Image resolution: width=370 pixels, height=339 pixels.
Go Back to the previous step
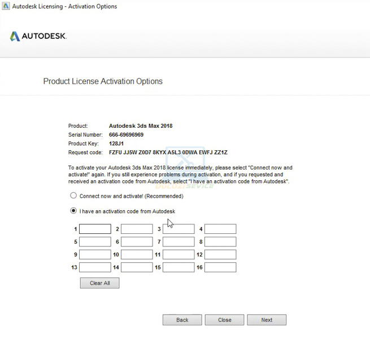(x=182, y=320)
